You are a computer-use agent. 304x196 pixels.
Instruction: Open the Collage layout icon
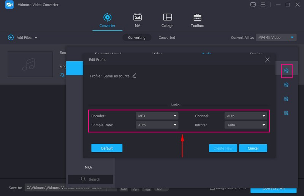click(x=167, y=18)
